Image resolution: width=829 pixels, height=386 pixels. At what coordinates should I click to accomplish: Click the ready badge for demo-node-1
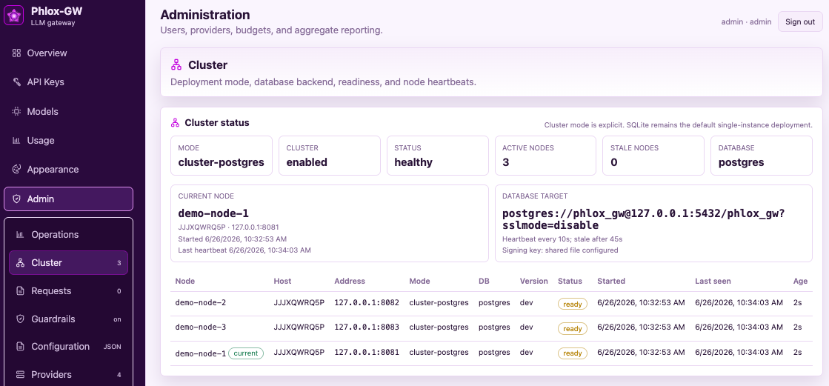pos(572,353)
